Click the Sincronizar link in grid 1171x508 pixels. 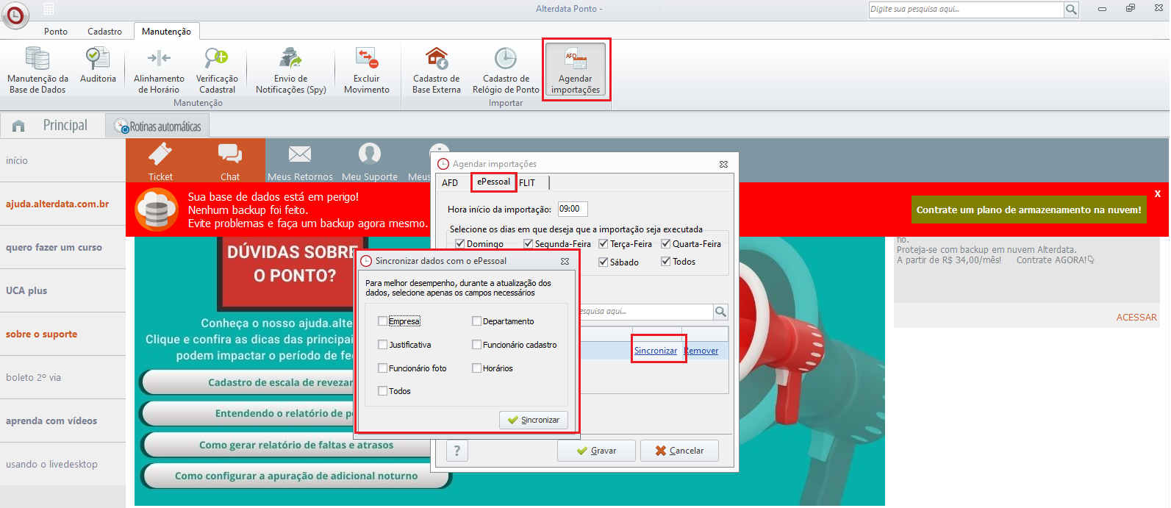pos(656,351)
